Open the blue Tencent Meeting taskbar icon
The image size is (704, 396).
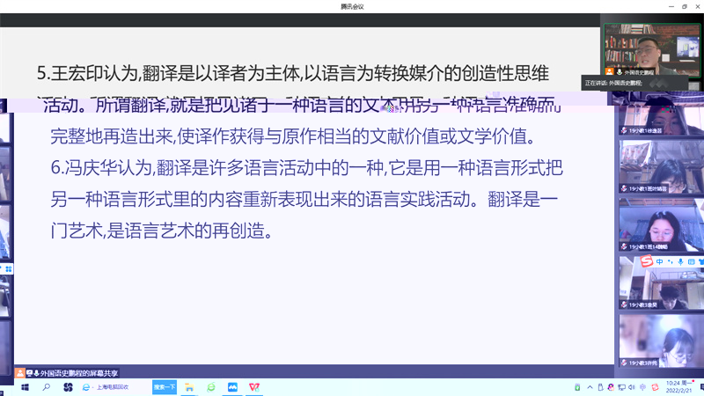tap(233, 386)
